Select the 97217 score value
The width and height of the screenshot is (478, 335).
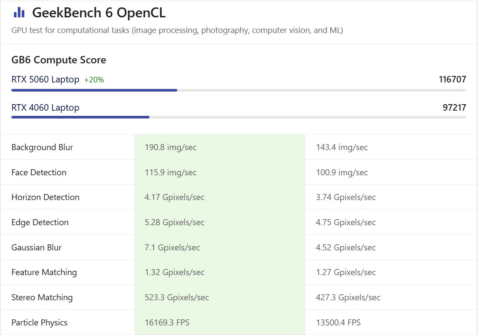[454, 108]
